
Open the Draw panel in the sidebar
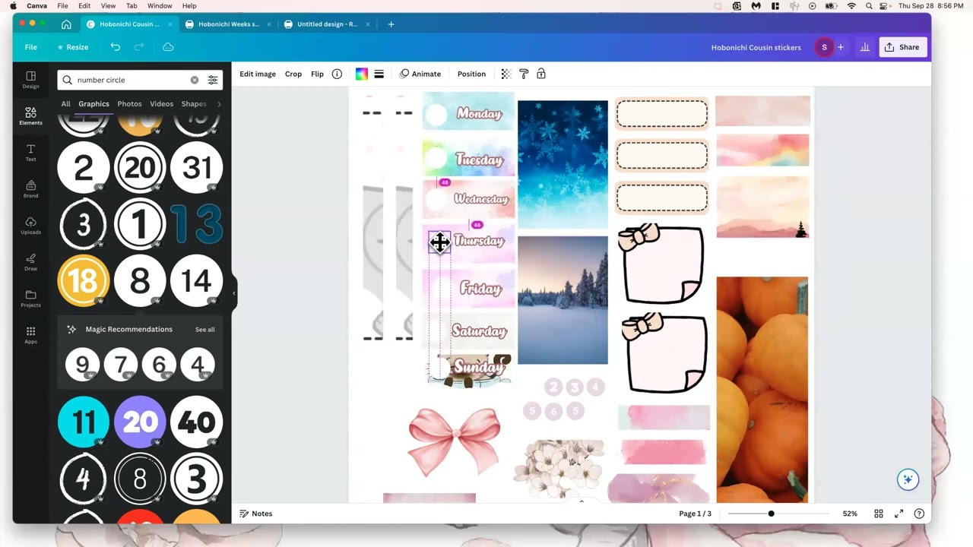pos(30,262)
